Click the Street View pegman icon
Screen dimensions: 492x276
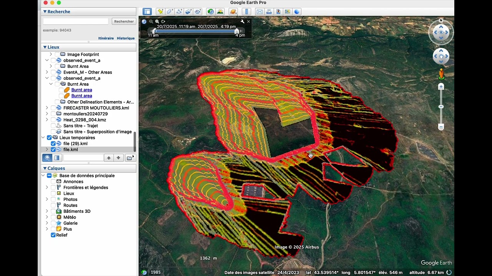[x=441, y=74]
